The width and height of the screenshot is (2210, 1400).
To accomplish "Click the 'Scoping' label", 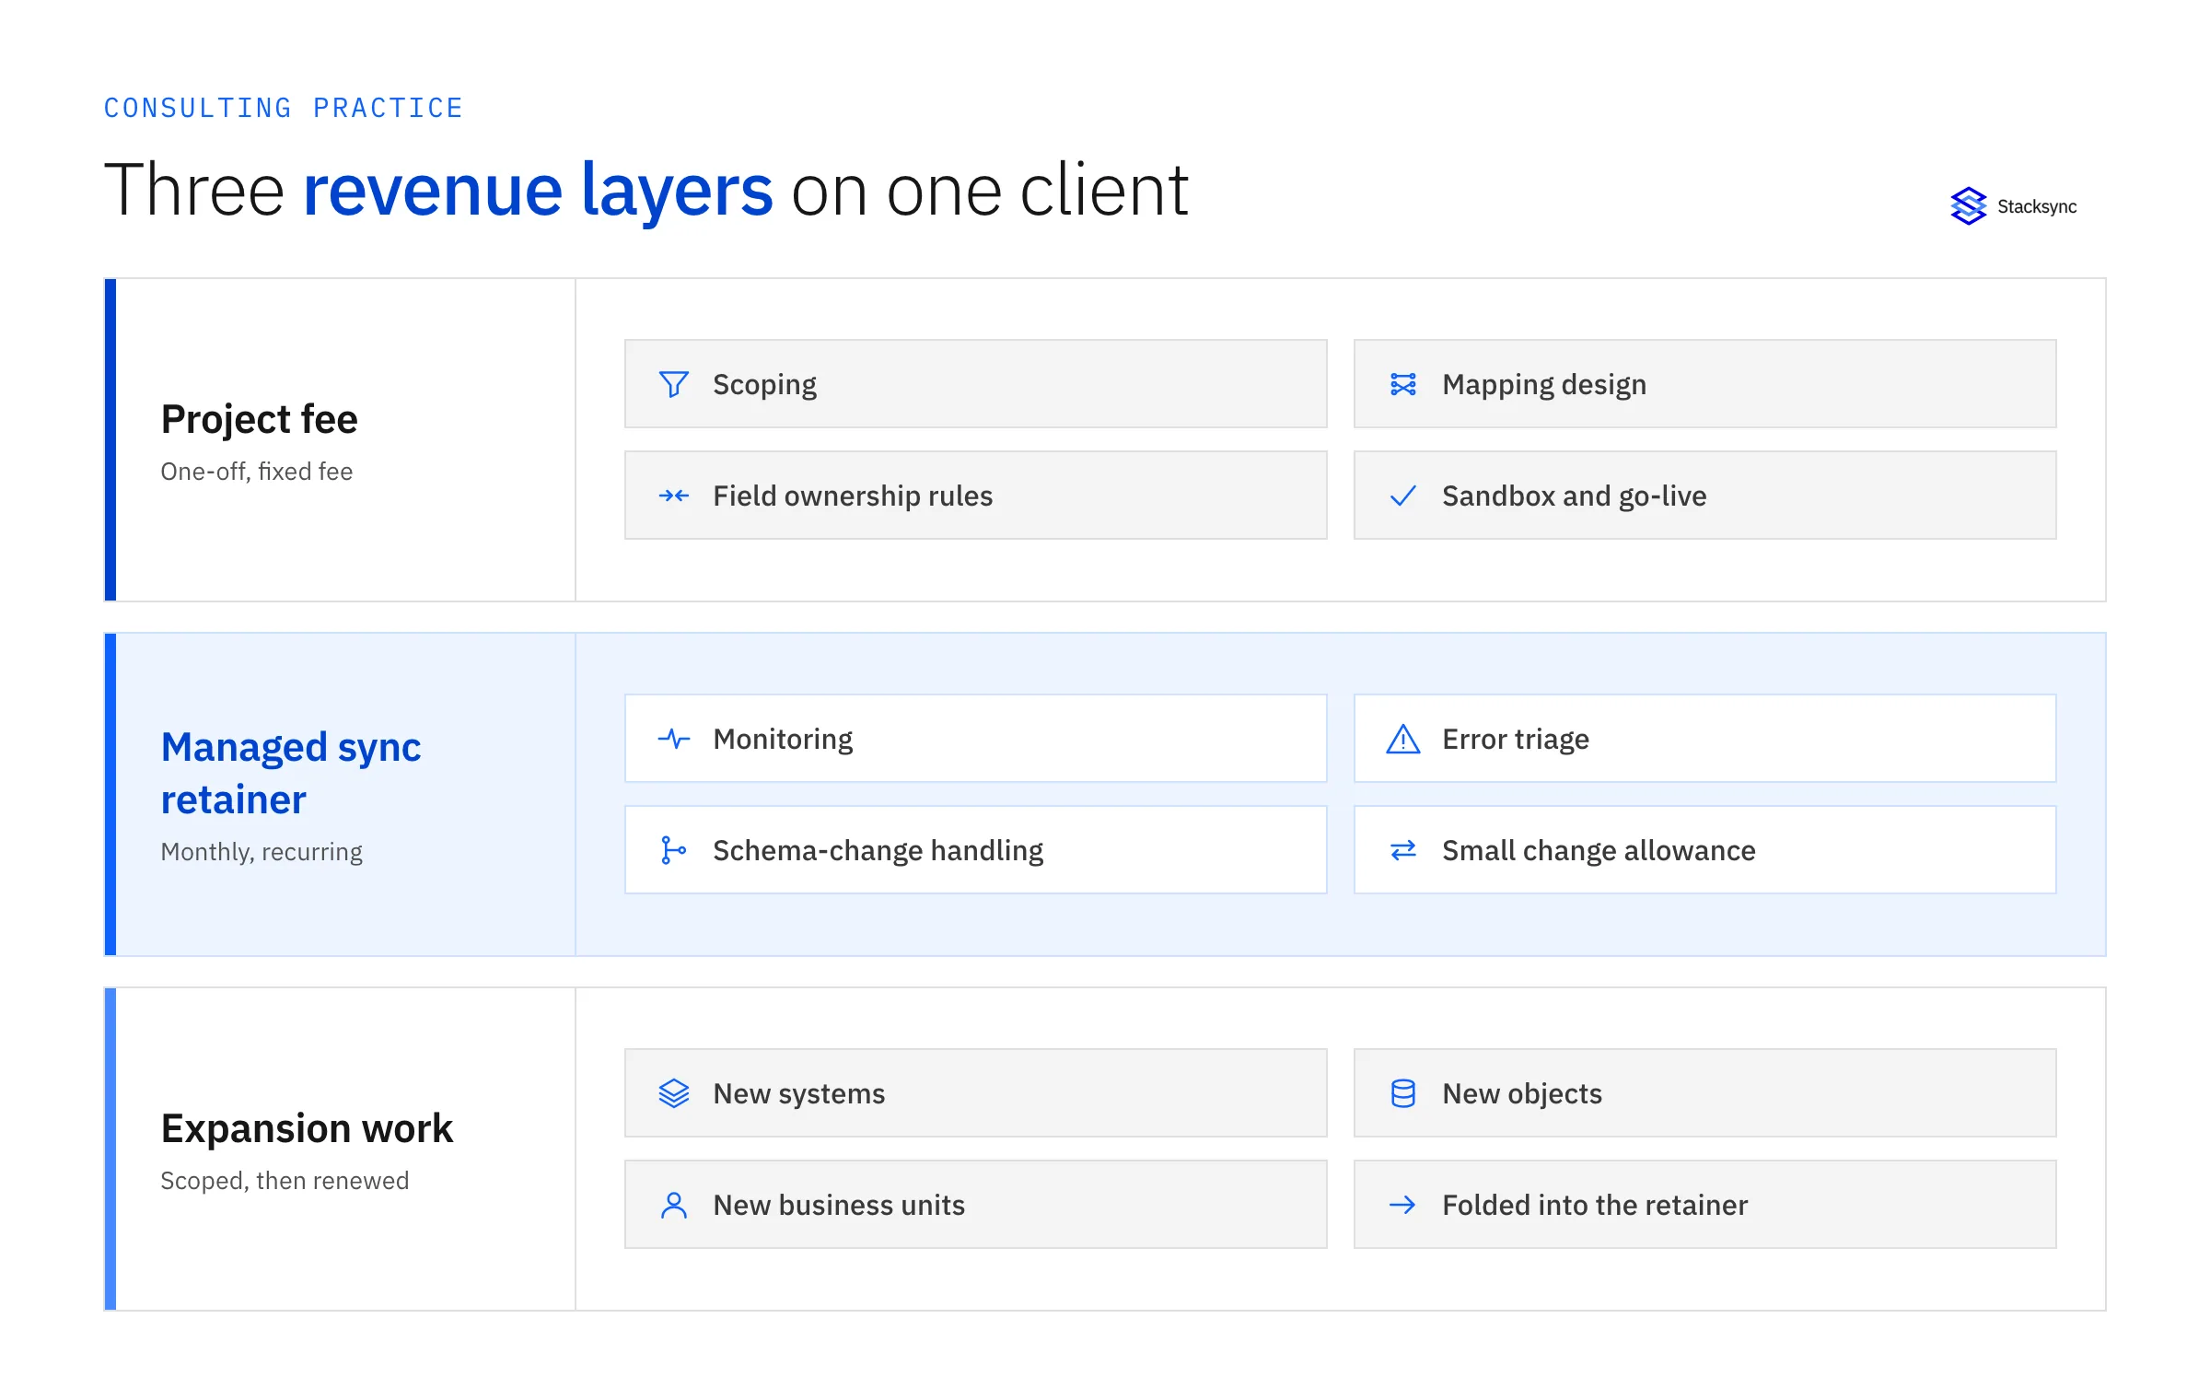I will click(x=764, y=384).
